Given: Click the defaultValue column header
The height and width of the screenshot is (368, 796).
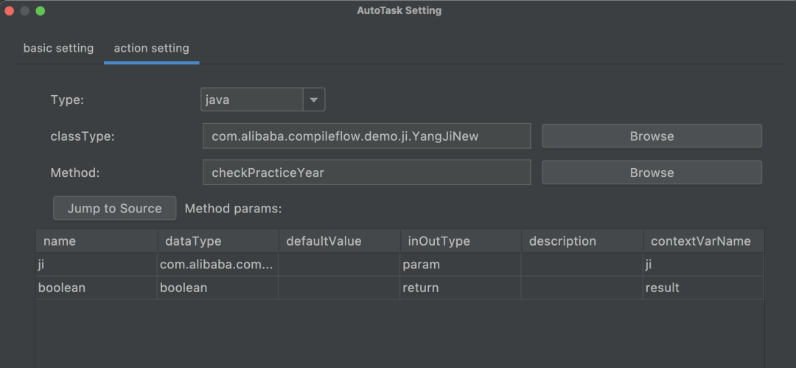Looking at the screenshot, I should pyautogui.click(x=339, y=241).
